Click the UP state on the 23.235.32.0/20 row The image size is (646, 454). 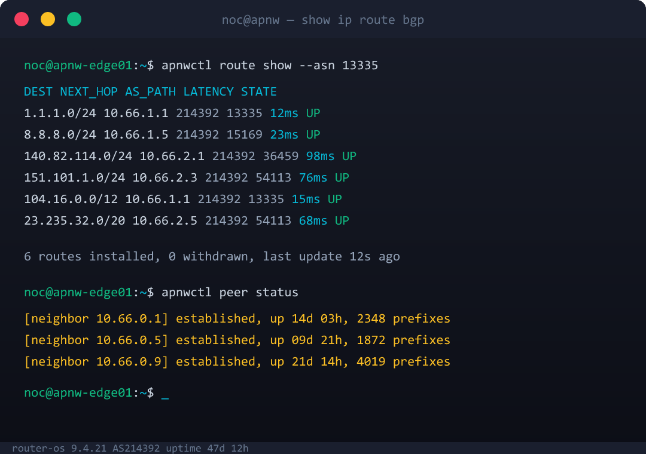[342, 220]
